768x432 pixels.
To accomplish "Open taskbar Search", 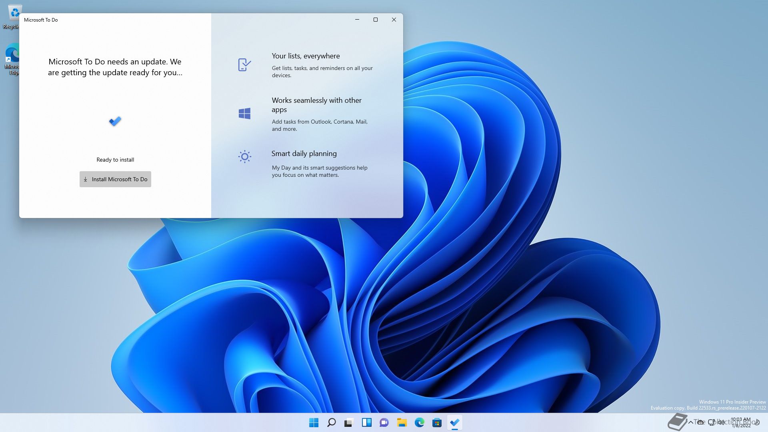I will tap(331, 422).
